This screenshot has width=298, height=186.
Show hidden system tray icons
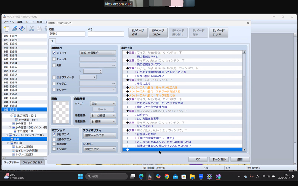239,176
